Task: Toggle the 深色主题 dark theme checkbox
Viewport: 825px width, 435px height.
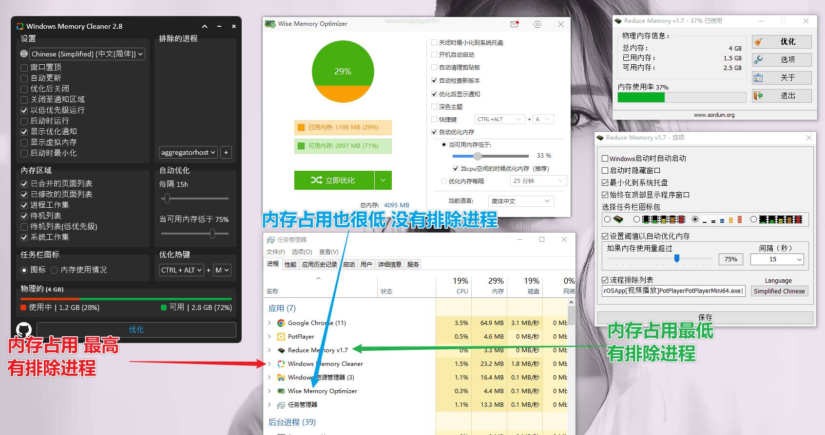Action: [x=434, y=107]
